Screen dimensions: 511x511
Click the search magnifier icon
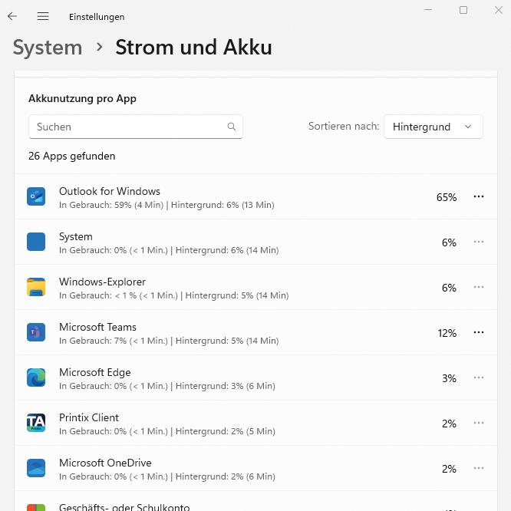point(232,127)
